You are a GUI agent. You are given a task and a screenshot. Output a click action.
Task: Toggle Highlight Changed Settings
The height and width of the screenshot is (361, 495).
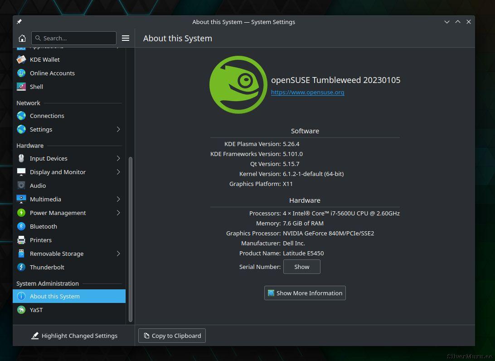coord(74,336)
